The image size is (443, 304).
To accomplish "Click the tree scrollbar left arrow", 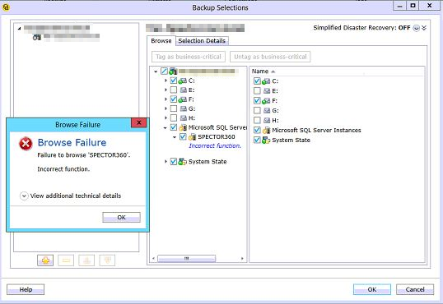I will click(153, 258).
